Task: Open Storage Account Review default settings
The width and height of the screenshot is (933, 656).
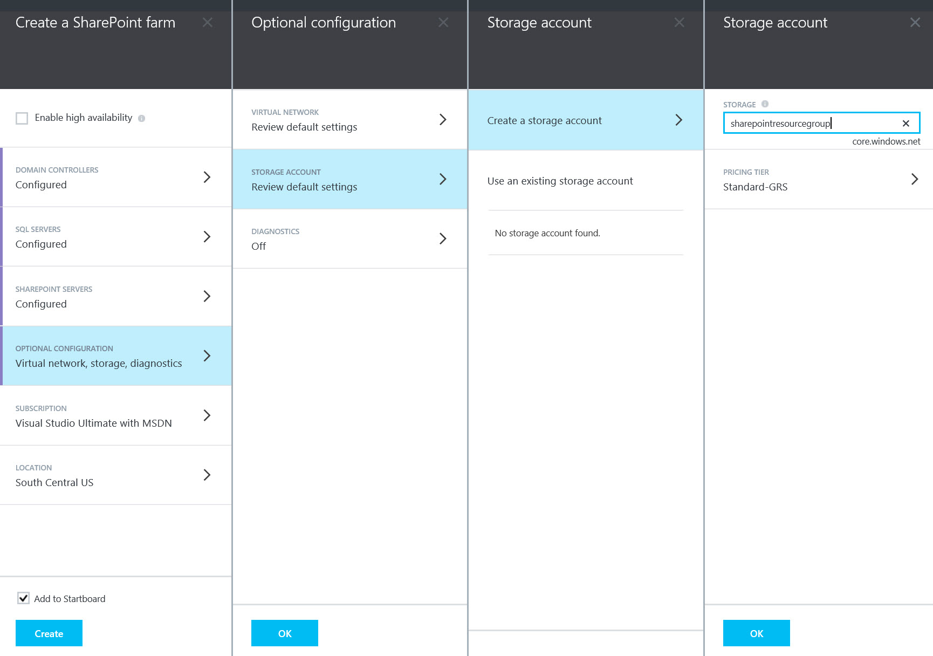Action: (350, 179)
